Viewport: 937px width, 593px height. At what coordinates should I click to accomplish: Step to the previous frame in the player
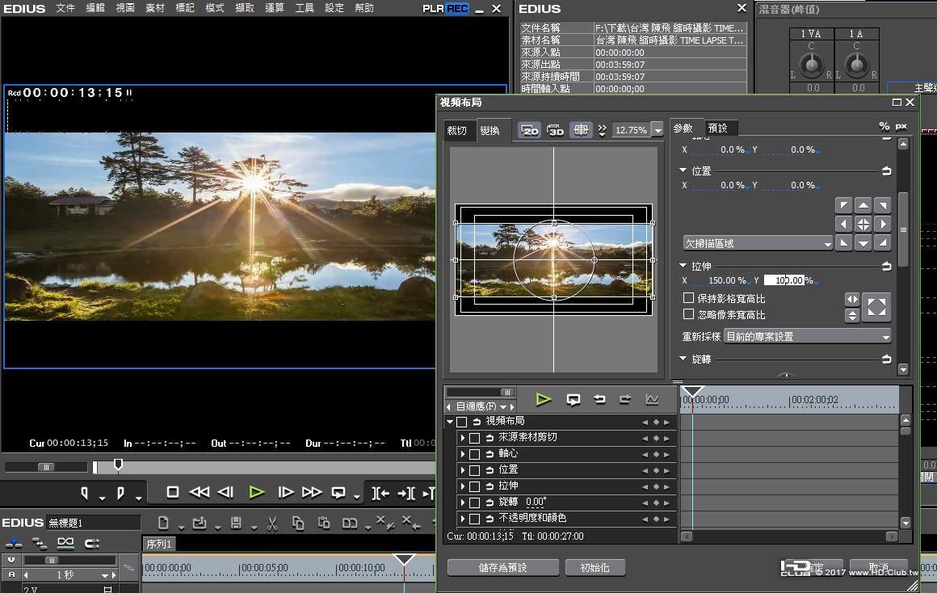pos(225,492)
